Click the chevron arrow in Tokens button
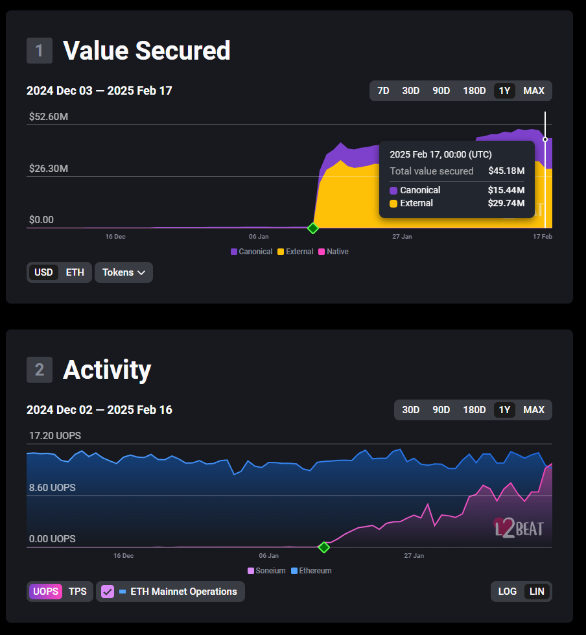Viewport: 586px width, 635px height. [141, 272]
